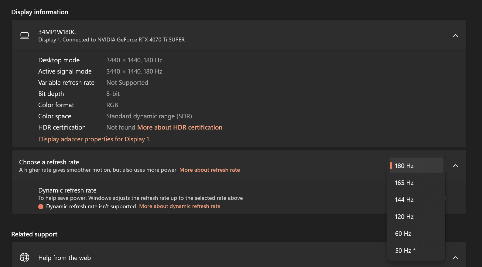
Task: Click the Choose a refresh rate heading
Action: [x=49, y=162]
